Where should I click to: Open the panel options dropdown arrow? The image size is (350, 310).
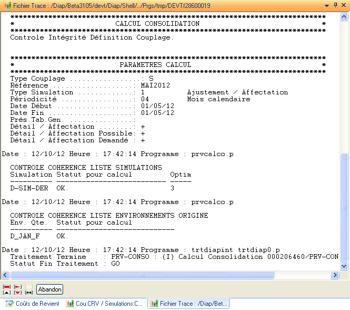tap(326, 5)
